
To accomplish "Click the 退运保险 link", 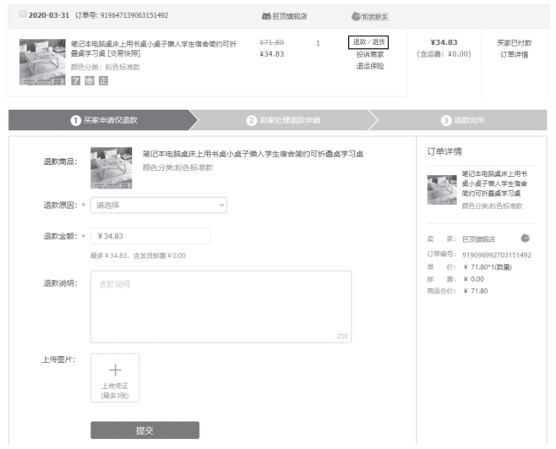I will [x=368, y=66].
